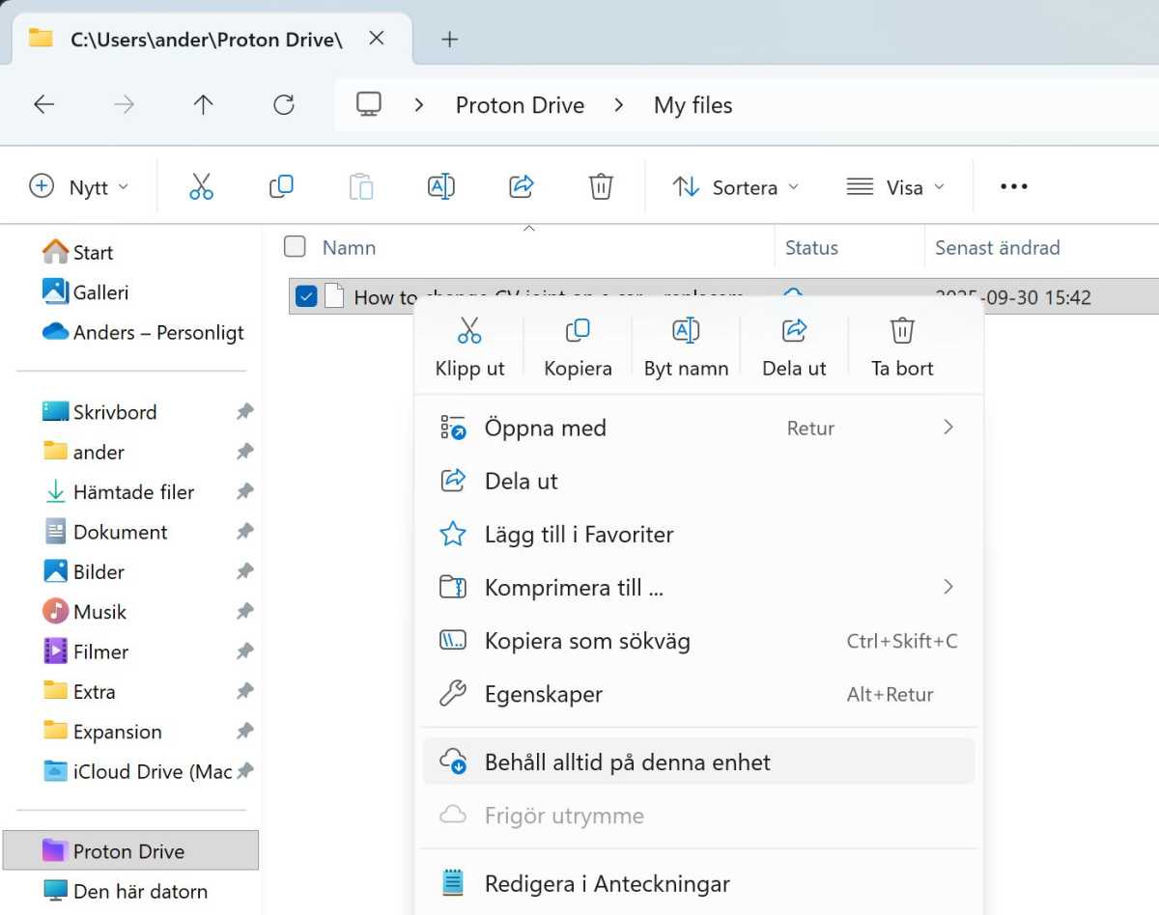
Task: Uncheck the selected file's checkbox
Action: 306,297
